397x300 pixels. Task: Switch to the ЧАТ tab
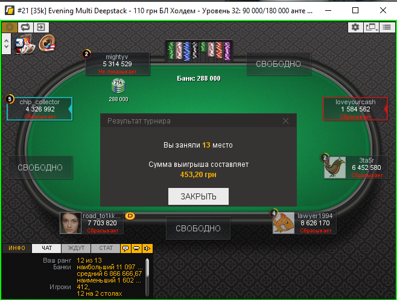click(x=46, y=248)
